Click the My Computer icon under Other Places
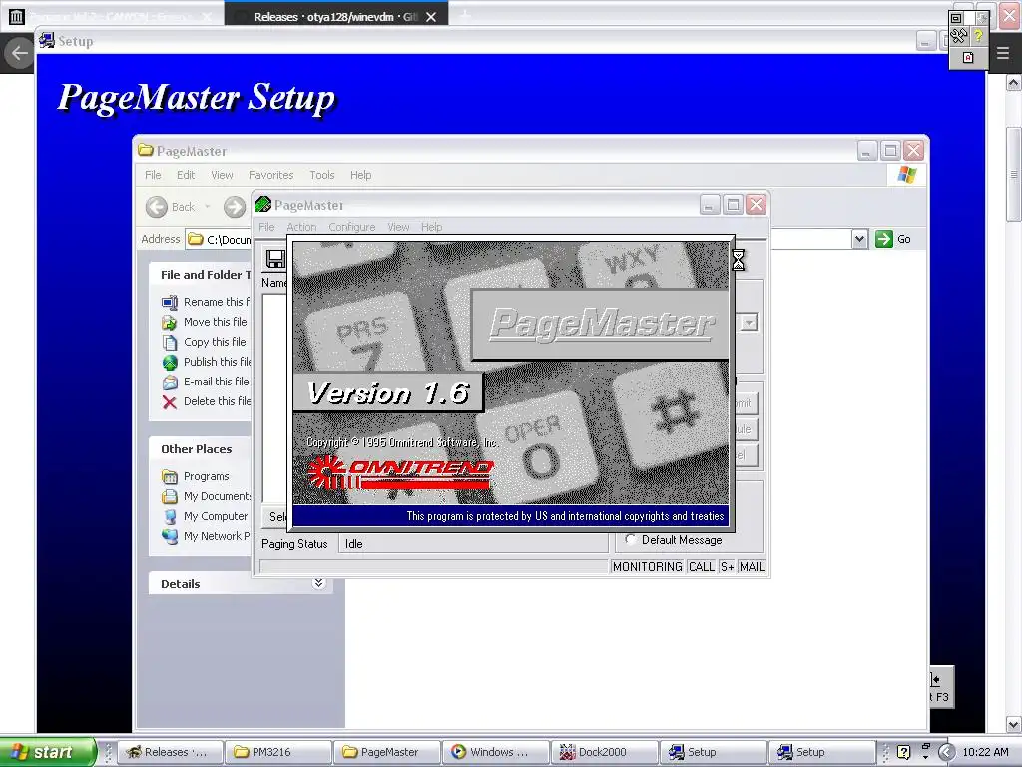Screen dimensions: 1022x767 tap(170, 516)
